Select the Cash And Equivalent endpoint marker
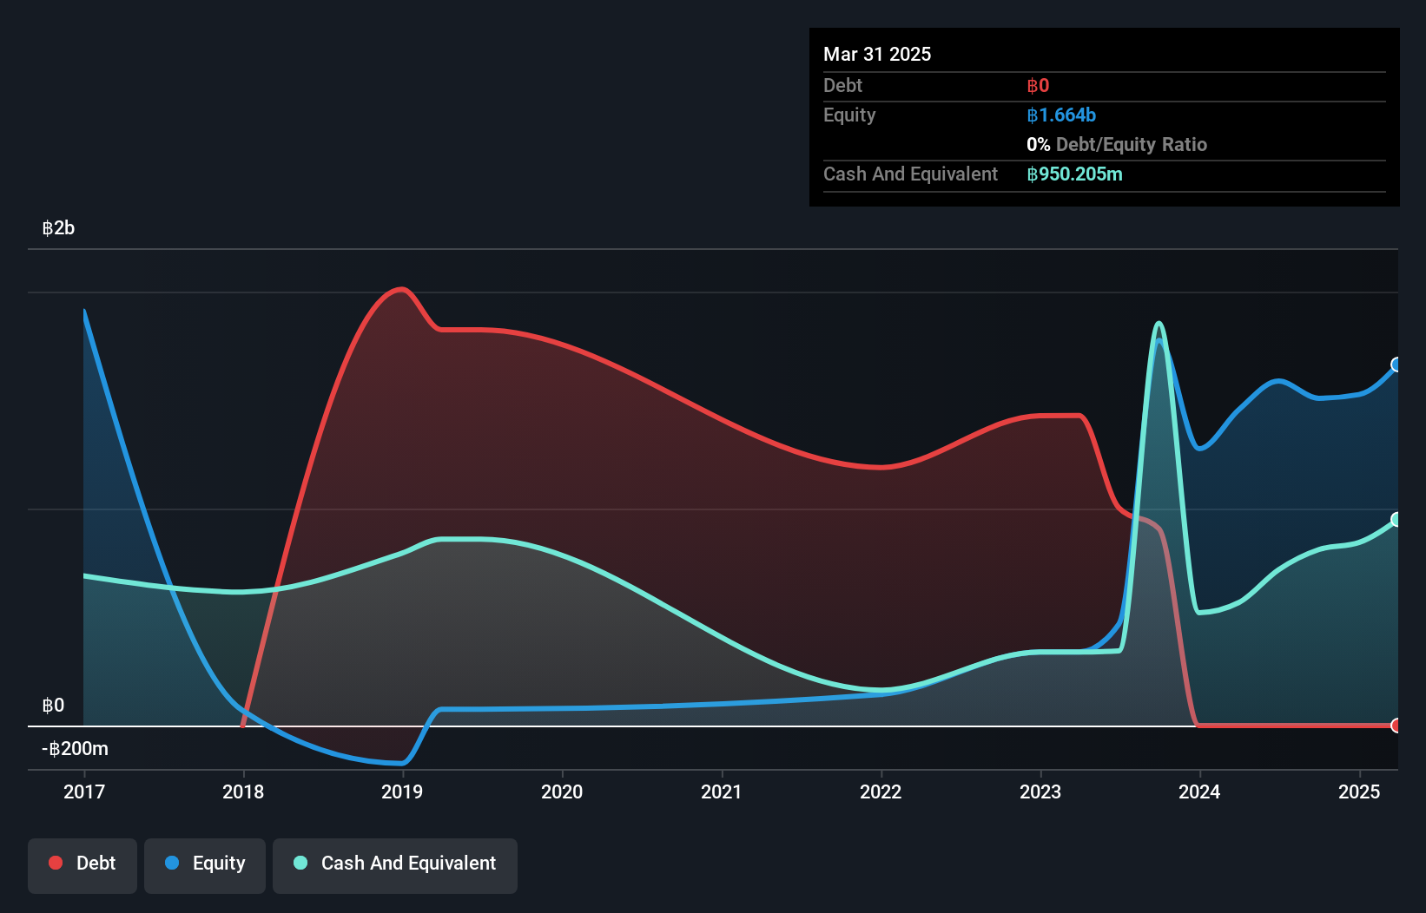The width and height of the screenshot is (1426, 913). pos(1396,519)
